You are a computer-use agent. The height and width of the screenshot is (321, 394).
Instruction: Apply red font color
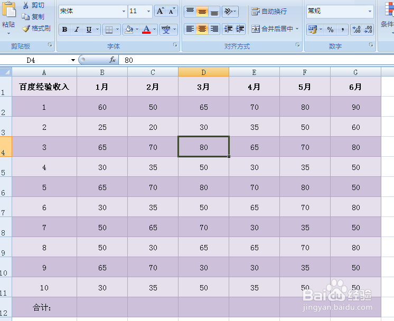pos(146,30)
